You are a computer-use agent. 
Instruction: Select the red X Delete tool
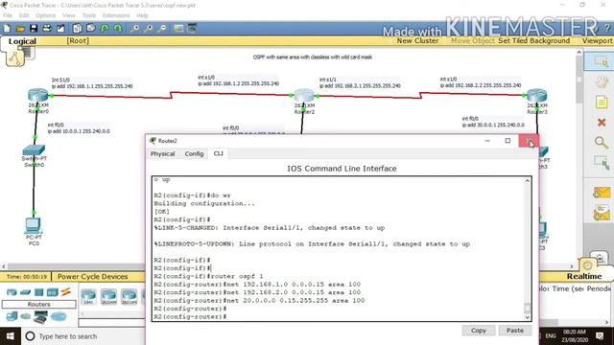point(602,123)
